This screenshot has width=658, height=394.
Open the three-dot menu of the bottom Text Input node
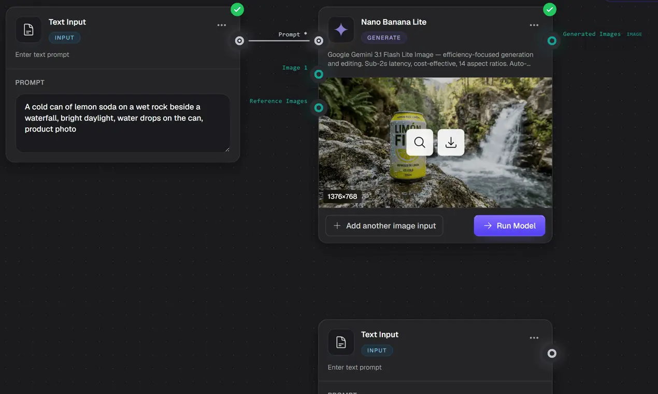(534, 338)
